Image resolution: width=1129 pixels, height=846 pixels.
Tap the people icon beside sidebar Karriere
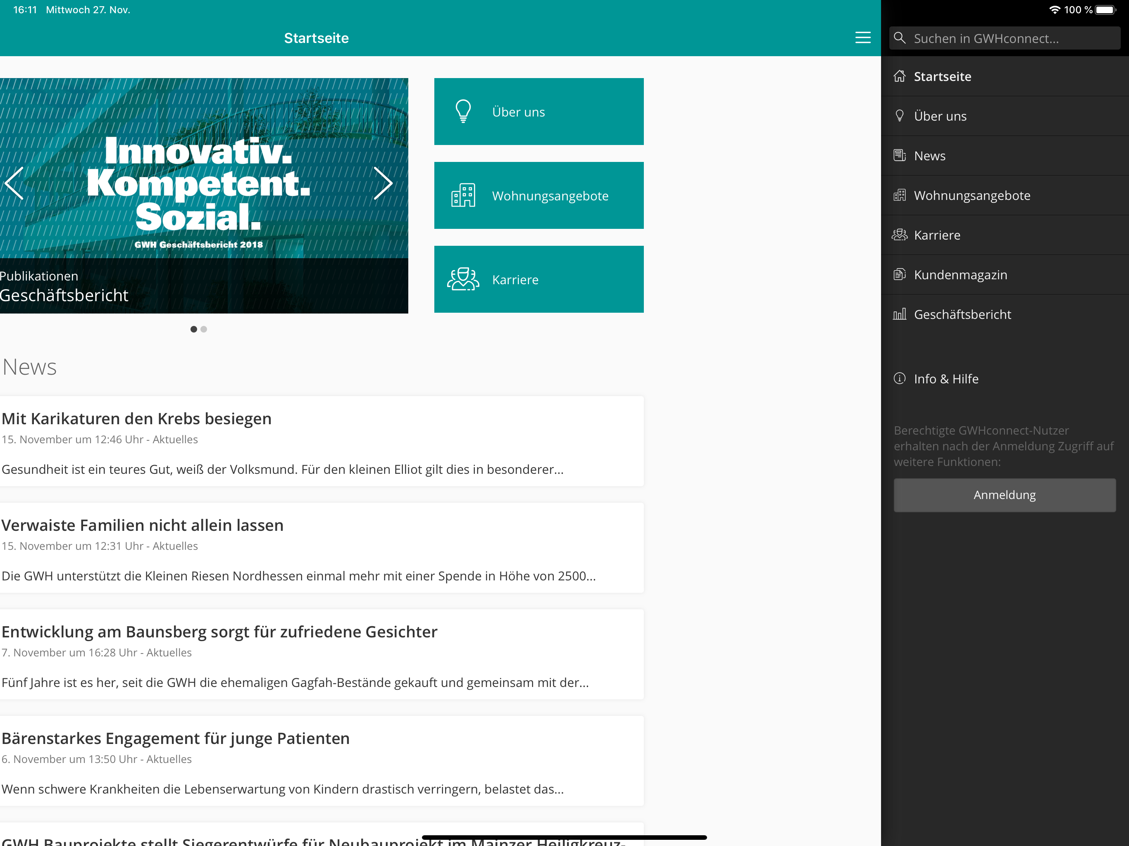tap(899, 235)
